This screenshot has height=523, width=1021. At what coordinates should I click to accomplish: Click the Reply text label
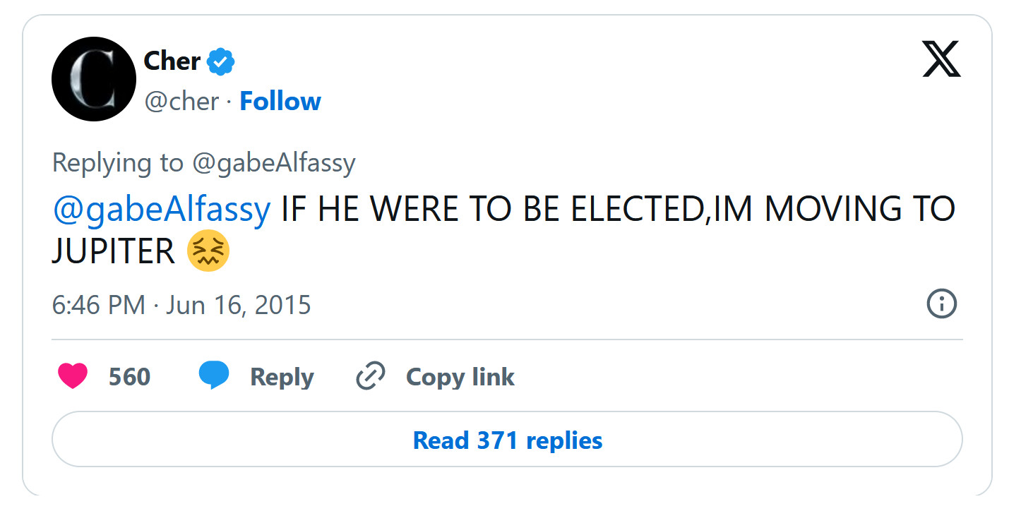pyautogui.click(x=282, y=377)
